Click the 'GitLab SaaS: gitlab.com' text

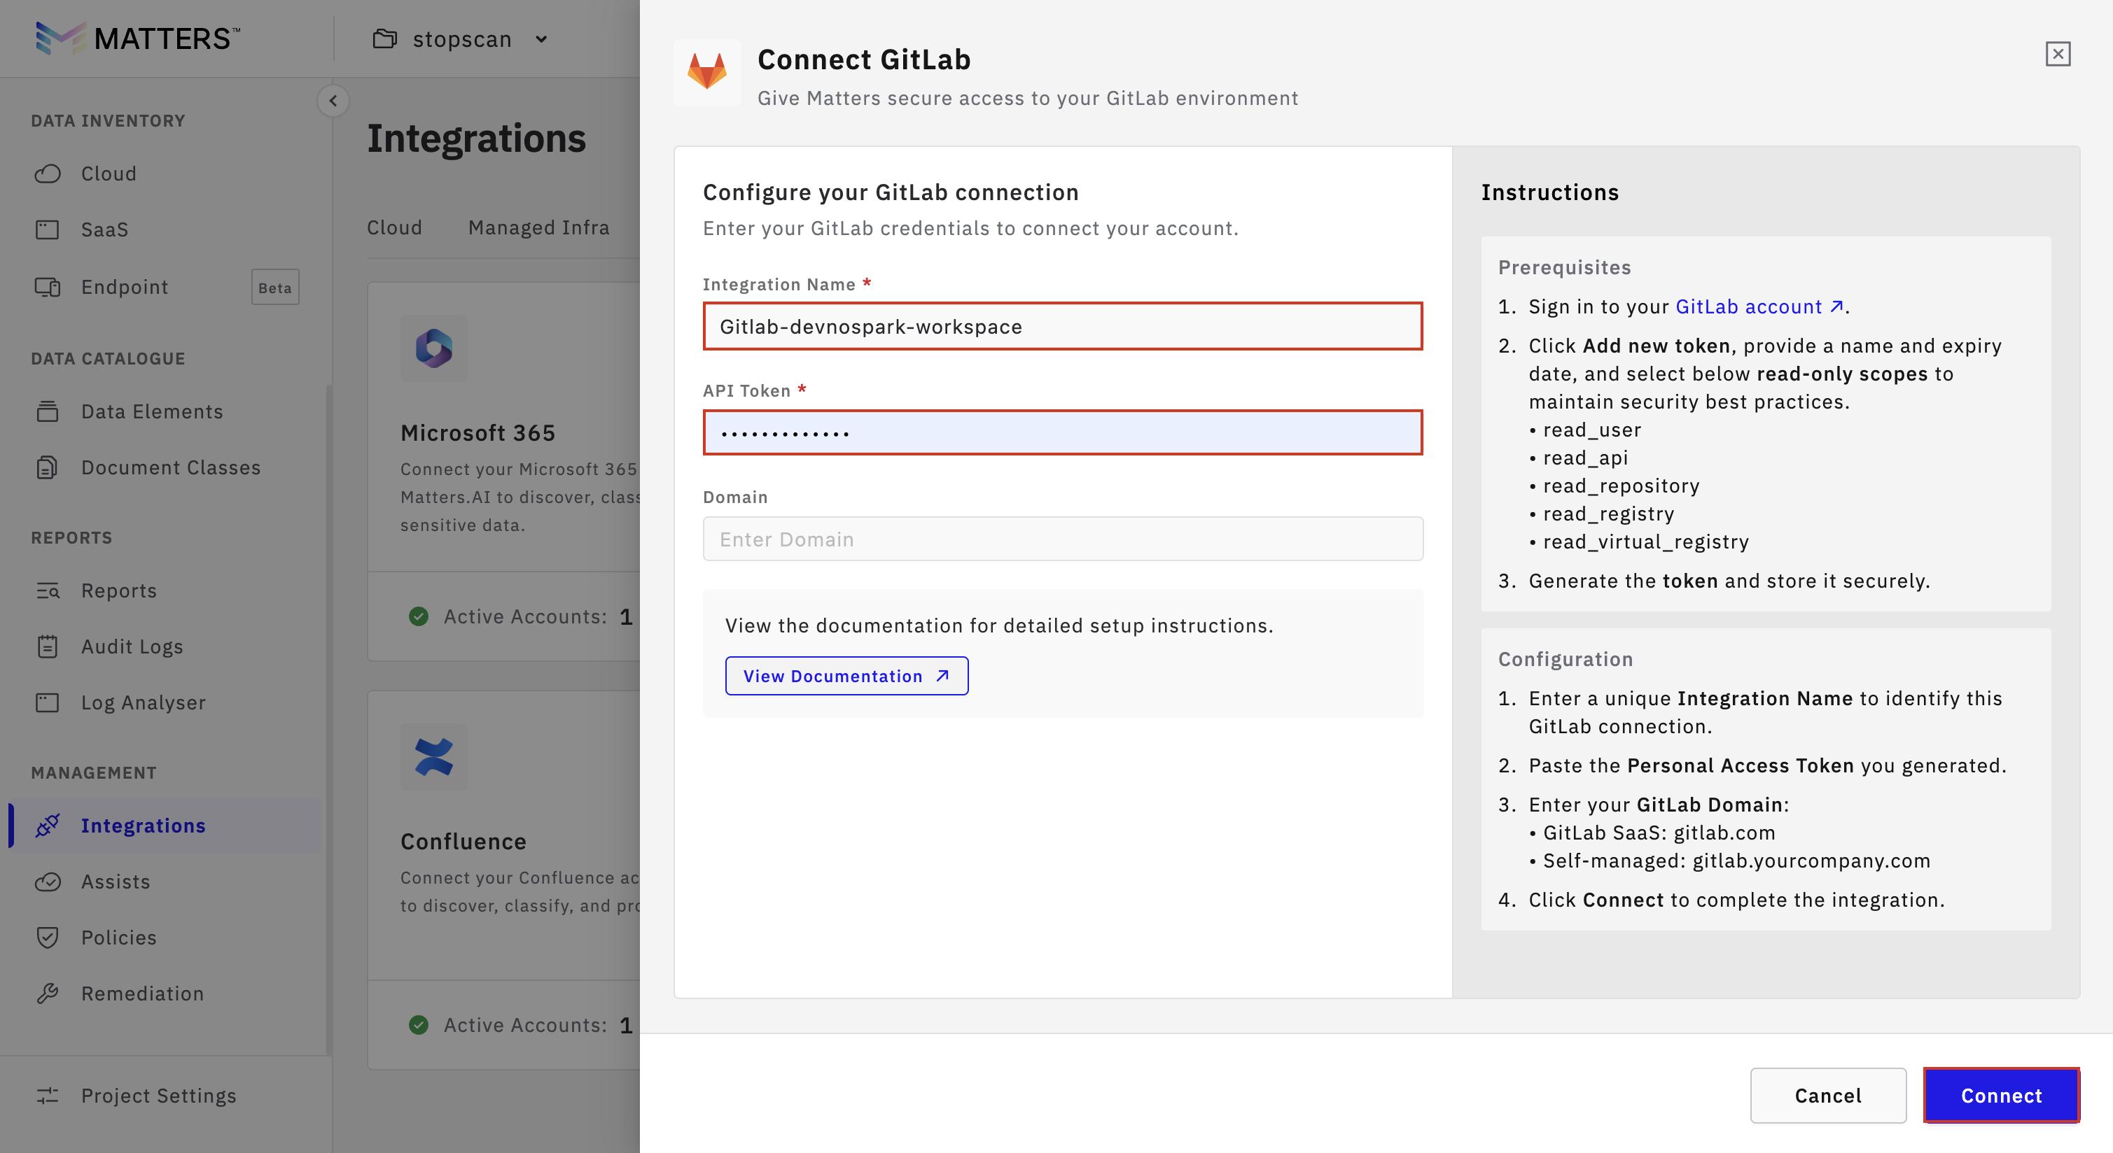tap(1659, 833)
